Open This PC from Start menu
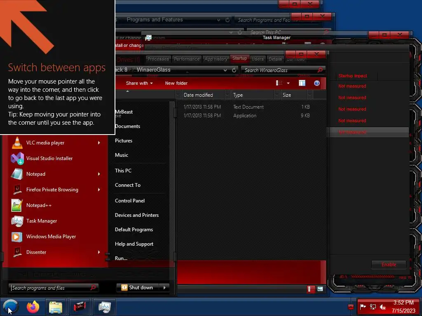This screenshot has width=422, height=316. point(123,171)
